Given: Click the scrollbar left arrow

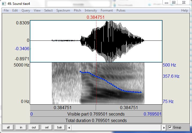Looking at the screenshot, I should [x=69, y=128].
